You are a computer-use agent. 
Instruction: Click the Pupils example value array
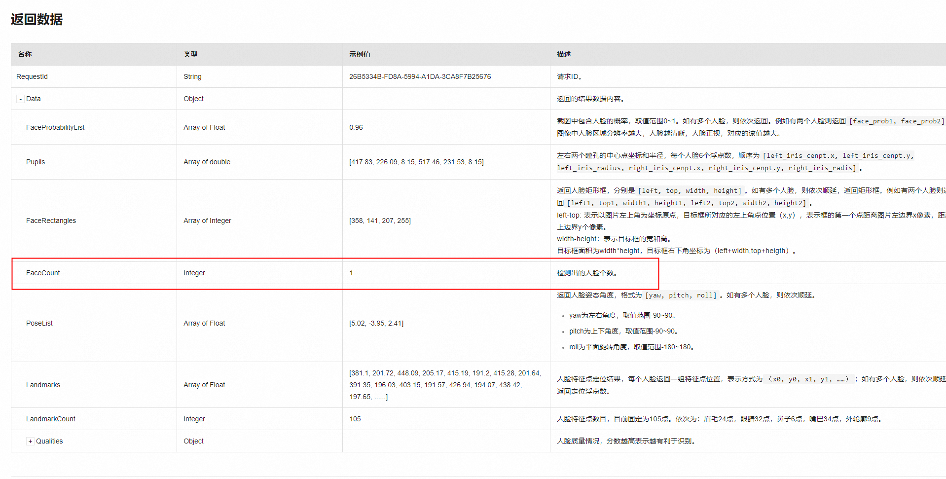pyautogui.click(x=416, y=162)
